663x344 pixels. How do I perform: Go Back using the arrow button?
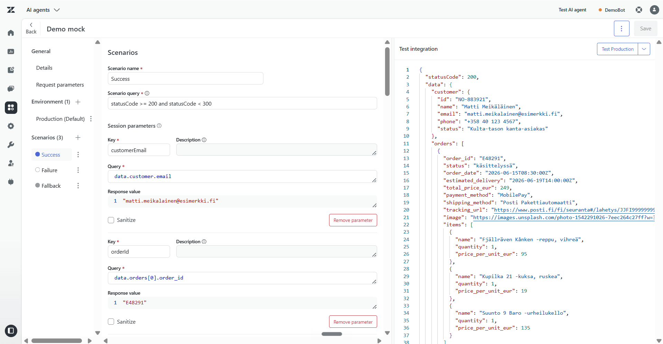[31, 28]
